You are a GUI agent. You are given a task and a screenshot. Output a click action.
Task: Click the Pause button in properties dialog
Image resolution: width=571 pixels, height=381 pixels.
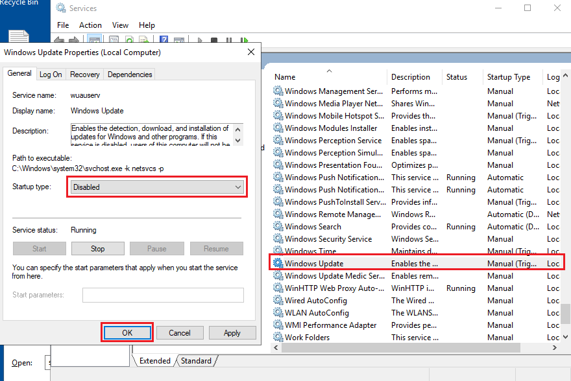pos(157,249)
